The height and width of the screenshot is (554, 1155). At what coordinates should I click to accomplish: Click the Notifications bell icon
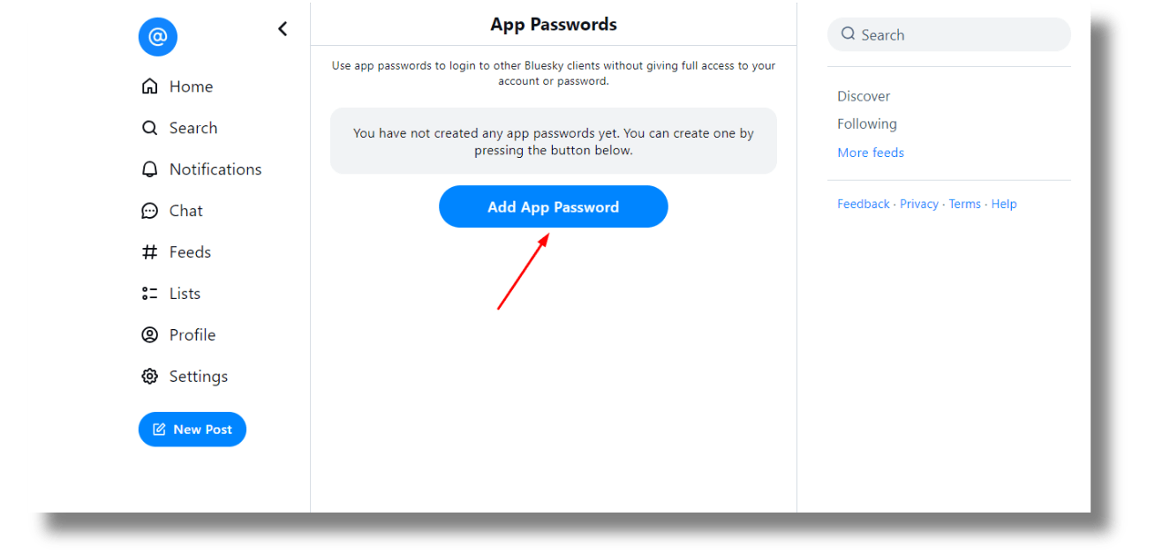click(x=150, y=169)
